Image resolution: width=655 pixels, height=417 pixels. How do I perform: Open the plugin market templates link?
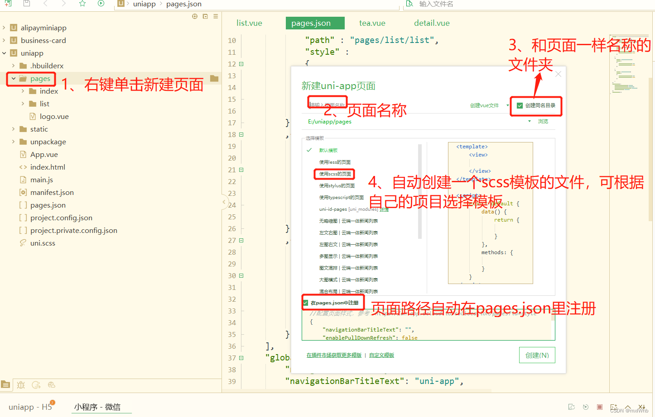334,355
